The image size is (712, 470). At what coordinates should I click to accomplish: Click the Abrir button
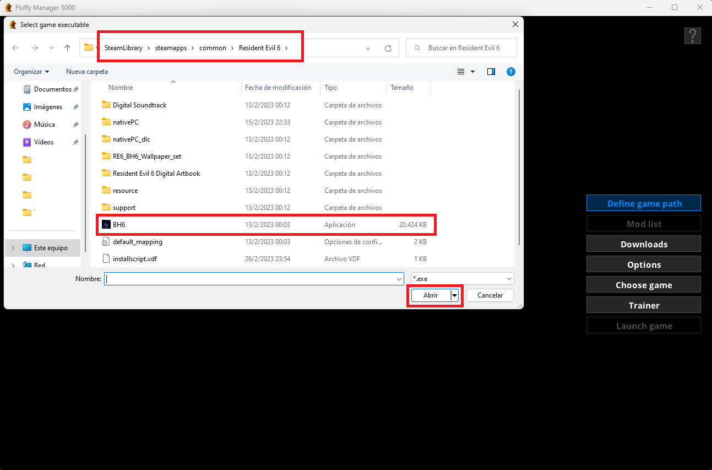pos(431,295)
